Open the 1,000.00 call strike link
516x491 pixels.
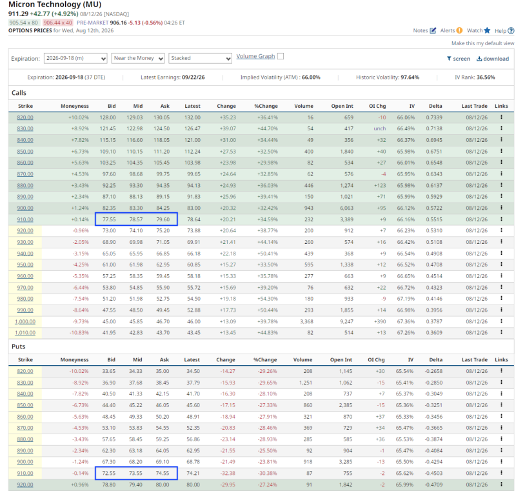point(25,321)
